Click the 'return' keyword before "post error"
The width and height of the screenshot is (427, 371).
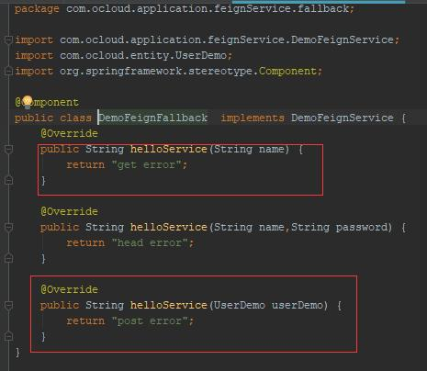(x=85, y=320)
